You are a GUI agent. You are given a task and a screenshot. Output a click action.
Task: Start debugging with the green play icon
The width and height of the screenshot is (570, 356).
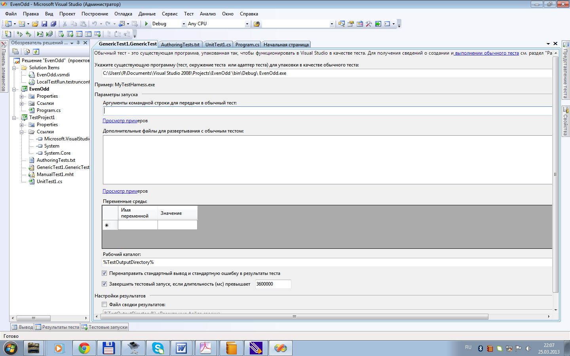[x=146, y=24]
